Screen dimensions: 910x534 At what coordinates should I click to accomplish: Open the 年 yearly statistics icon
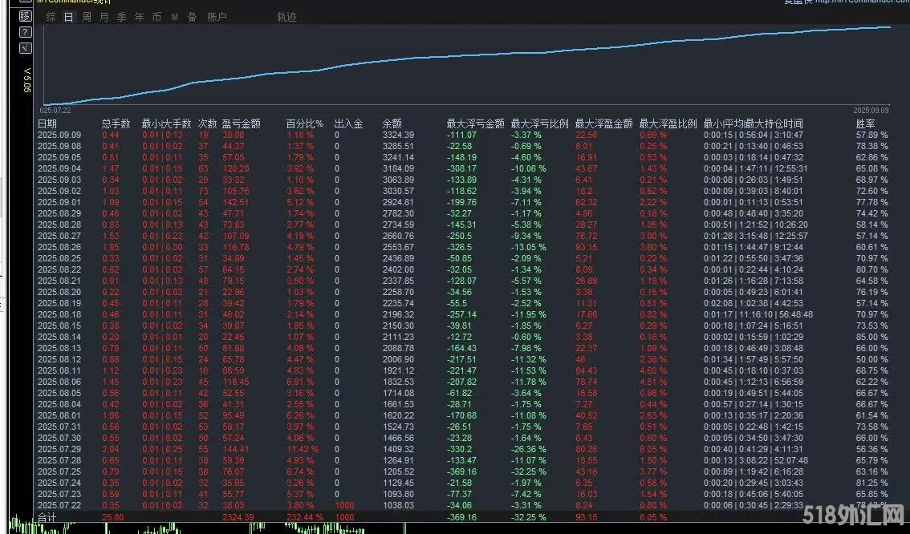point(138,16)
